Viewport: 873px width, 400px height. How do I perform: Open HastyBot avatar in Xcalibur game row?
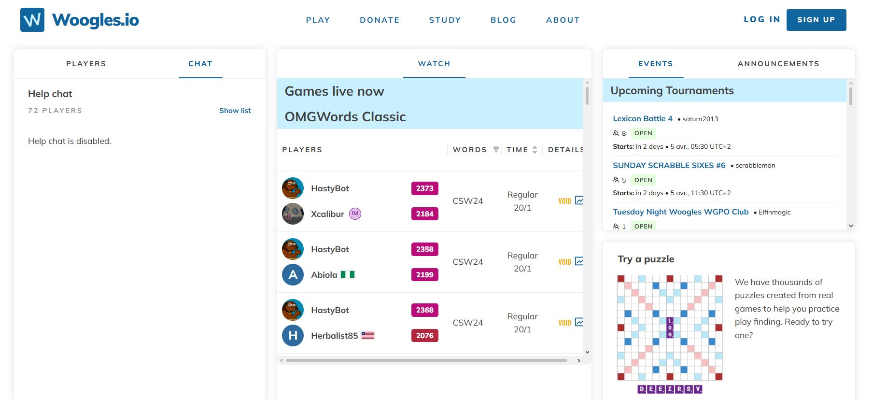(293, 188)
